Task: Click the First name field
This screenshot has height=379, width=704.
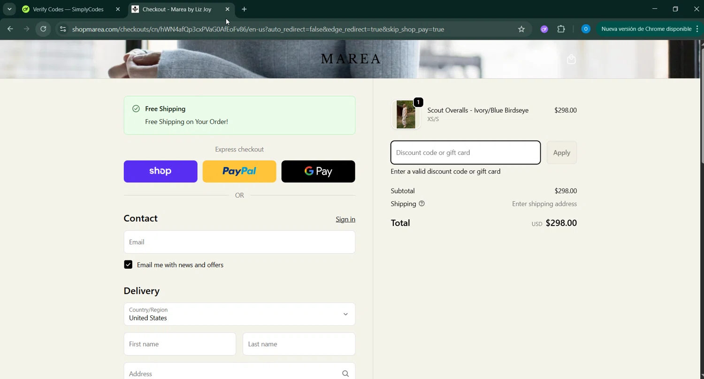Action: pos(180,344)
